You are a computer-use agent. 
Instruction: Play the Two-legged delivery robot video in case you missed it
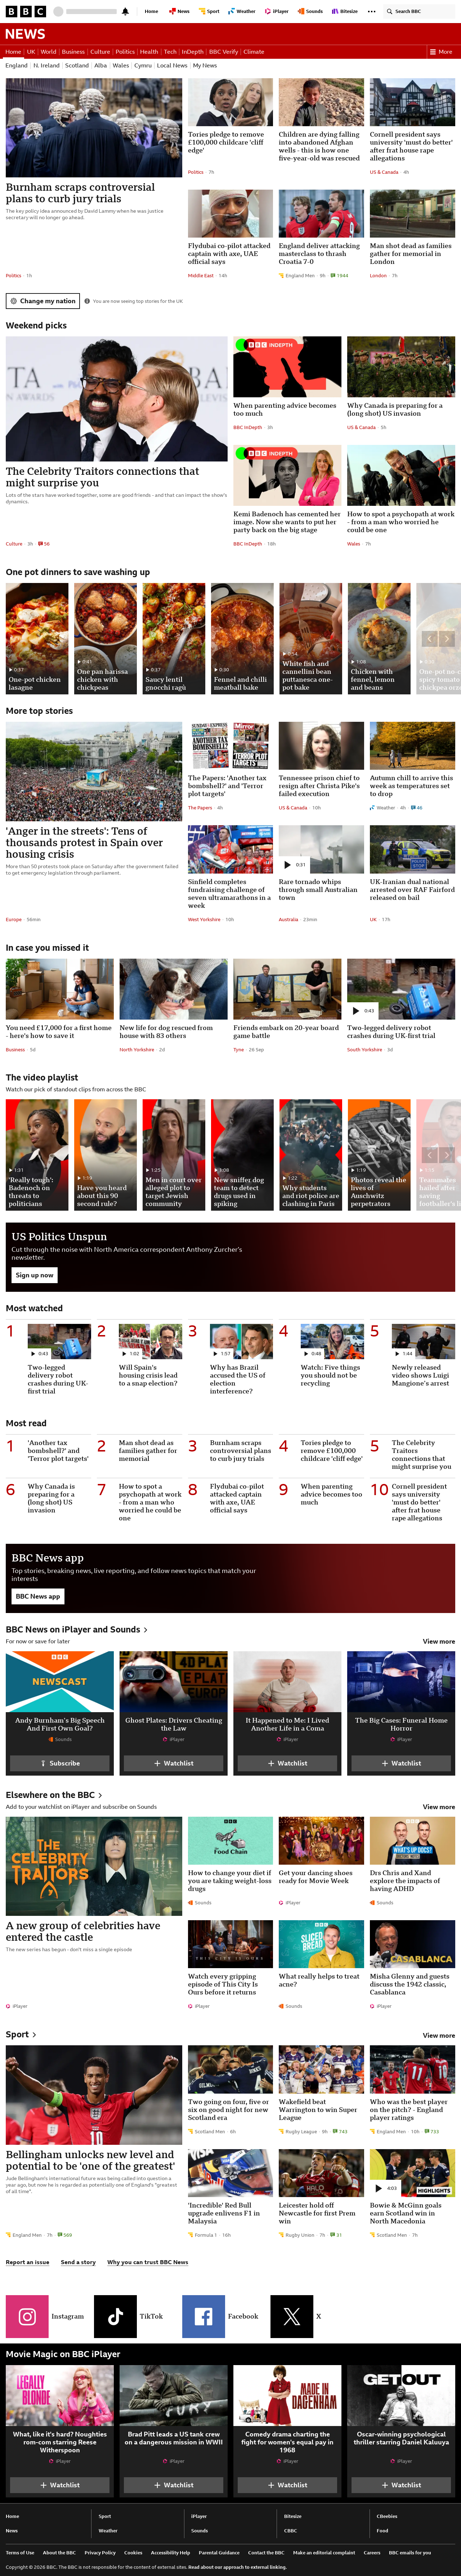[362, 1011]
